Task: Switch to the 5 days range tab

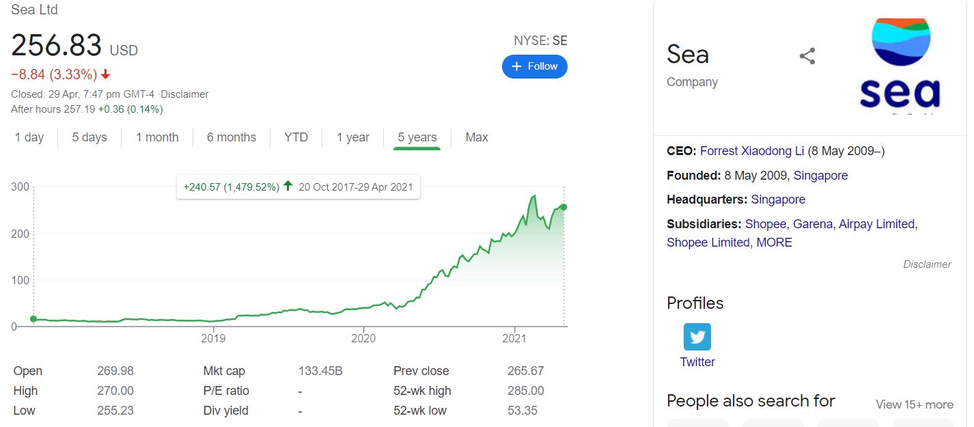Action: [x=89, y=137]
